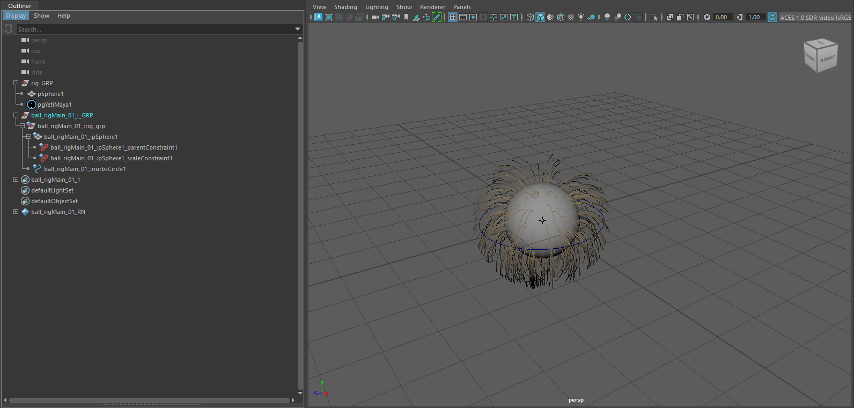854x408 pixels.
Task: Select pgYetiMaya1 in the Outliner
Action: (x=54, y=105)
